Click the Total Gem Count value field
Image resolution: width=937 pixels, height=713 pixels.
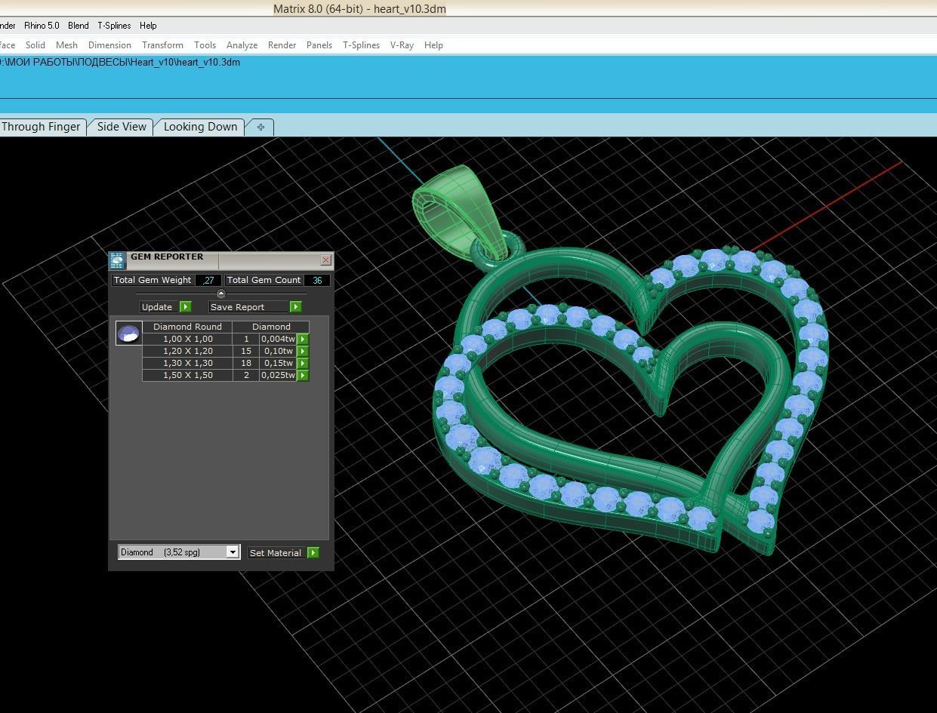(317, 280)
